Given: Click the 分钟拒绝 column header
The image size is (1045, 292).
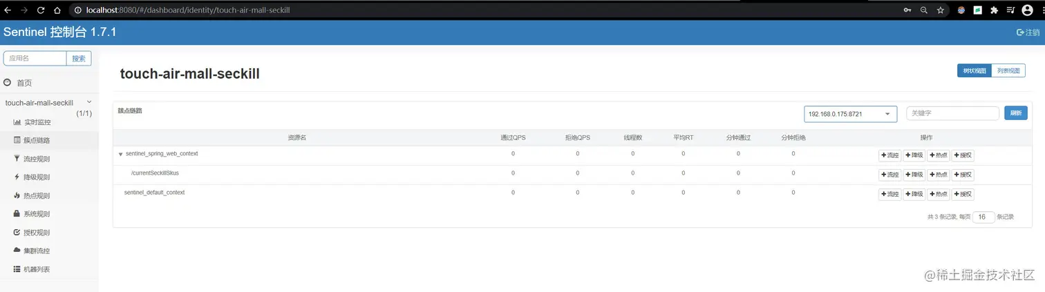Looking at the screenshot, I should coord(793,137).
